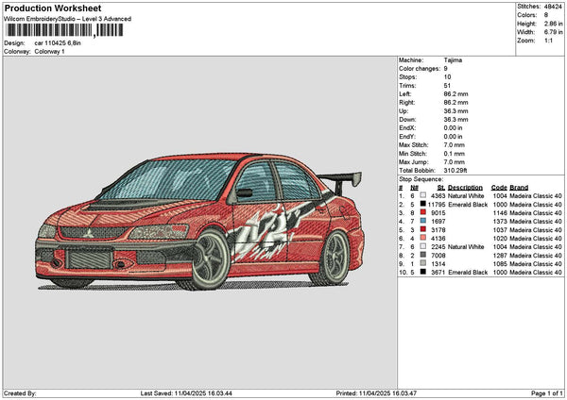This screenshot has height=400, width=567.
Task: Click the 'Stops:' label
Action: tap(407, 77)
